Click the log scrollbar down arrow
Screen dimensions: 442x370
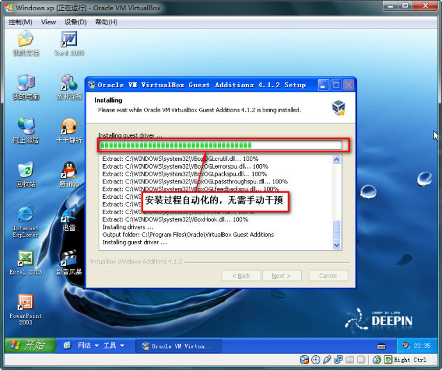[336, 245]
